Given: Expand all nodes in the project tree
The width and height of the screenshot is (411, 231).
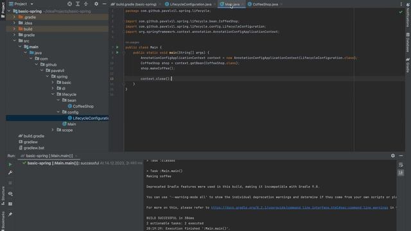Looking at the screenshot, I should click(78, 4).
